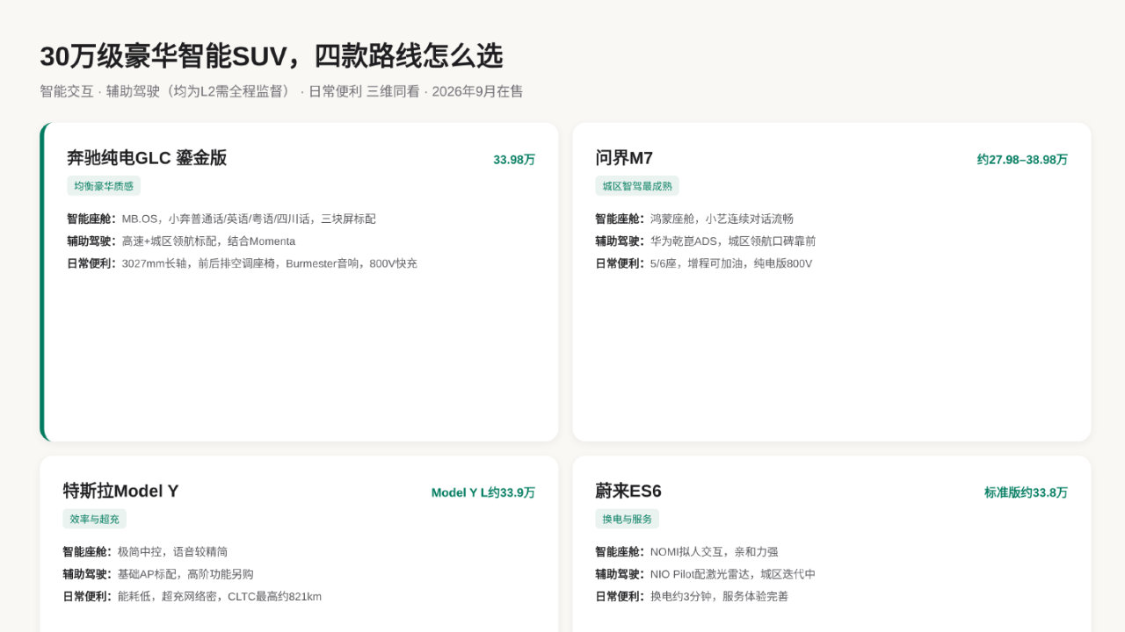This screenshot has height=632, width=1125.
Task: Click the NIO Pilot配激光雷达 driver assist line
Action: point(706,574)
